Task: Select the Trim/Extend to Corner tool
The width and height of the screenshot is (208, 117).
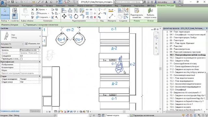Action: coord(82,16)
